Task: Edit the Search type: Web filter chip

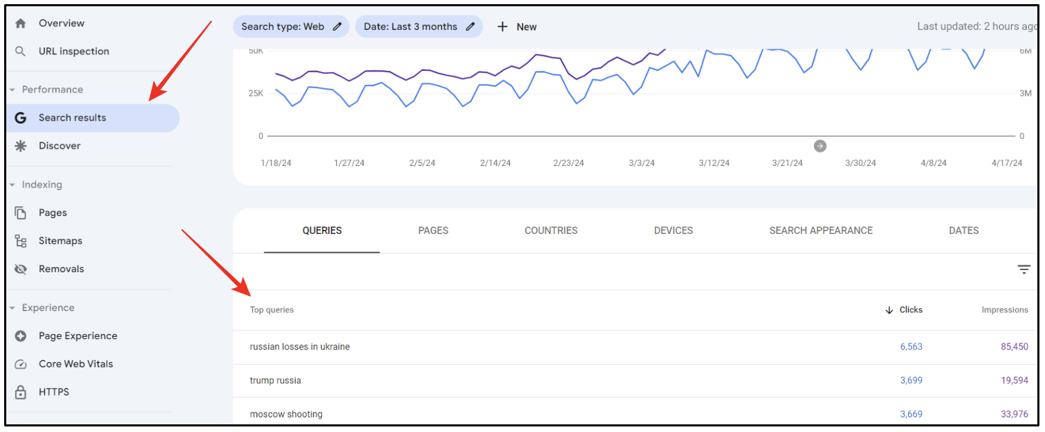Action: coord(291,26)
